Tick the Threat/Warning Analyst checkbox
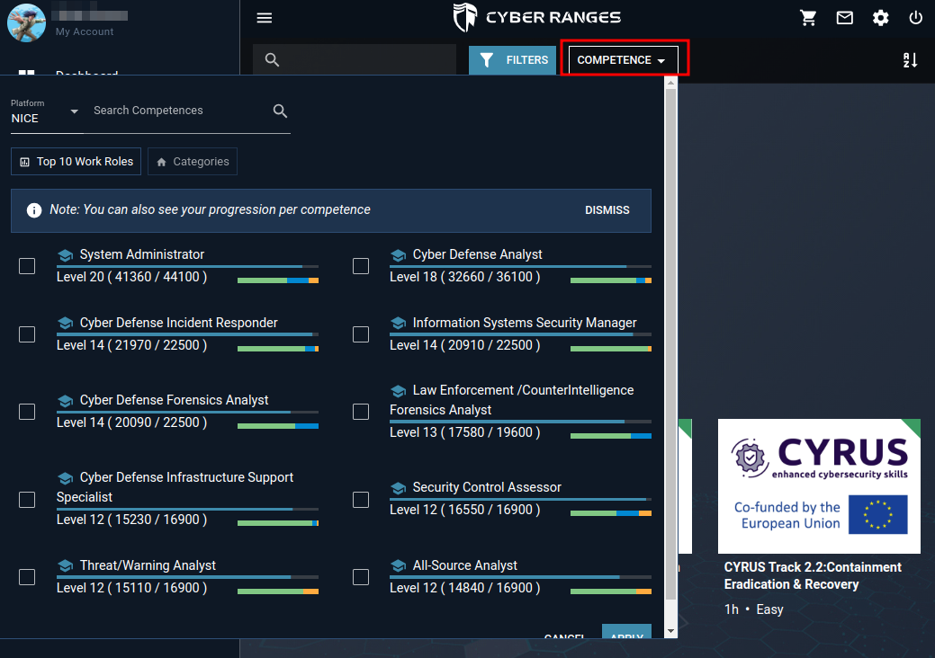The width and height of the screenshot is (935, 658). (27, 577)
